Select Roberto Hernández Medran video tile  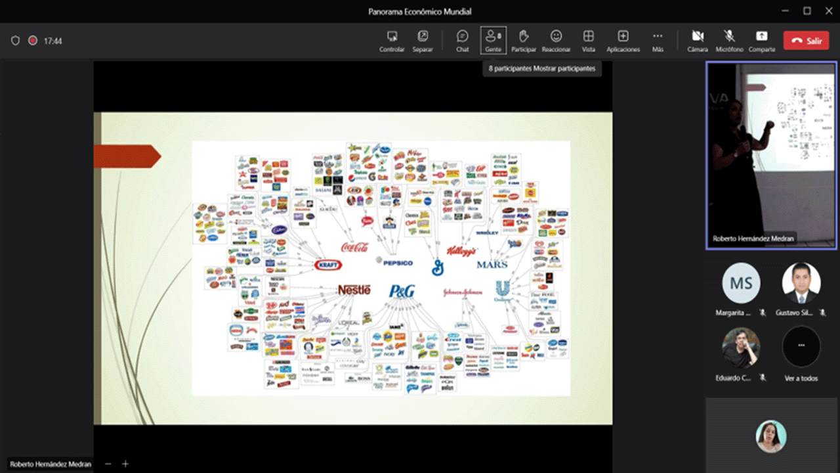(771, 156)
